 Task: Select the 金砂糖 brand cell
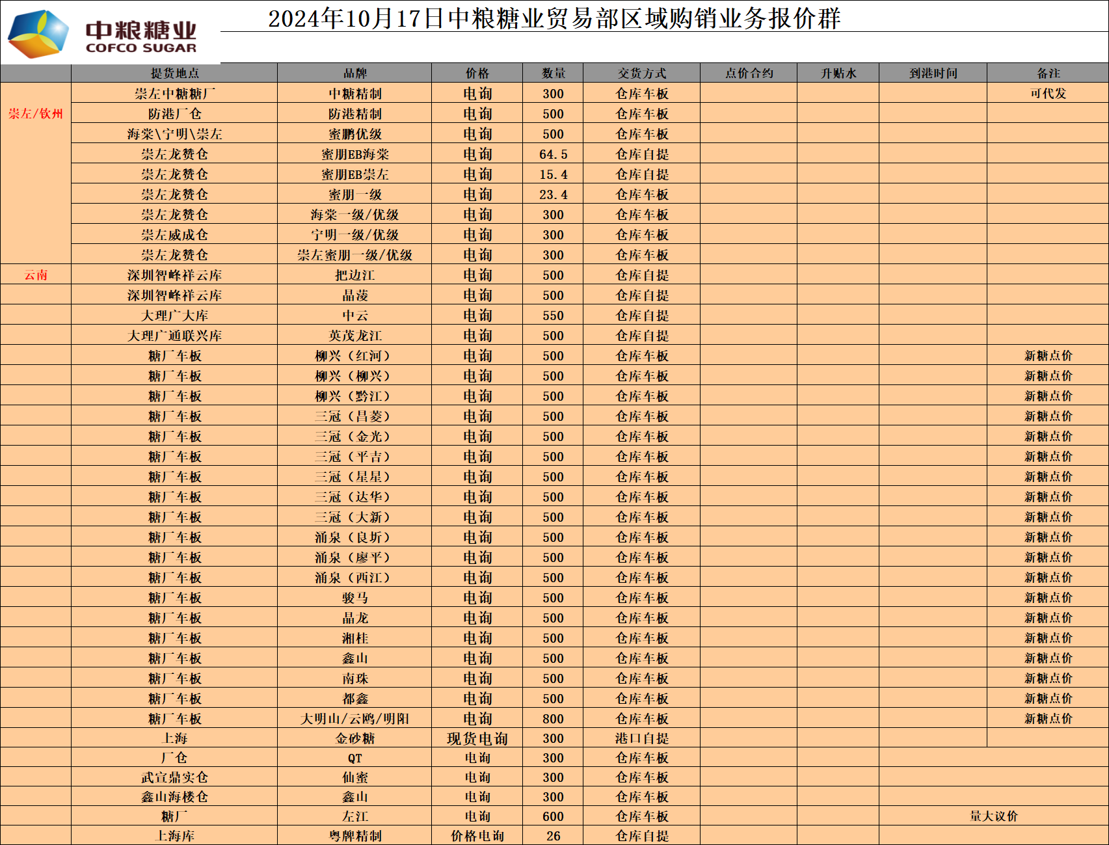pyautogui.click(x=354, y=738)
